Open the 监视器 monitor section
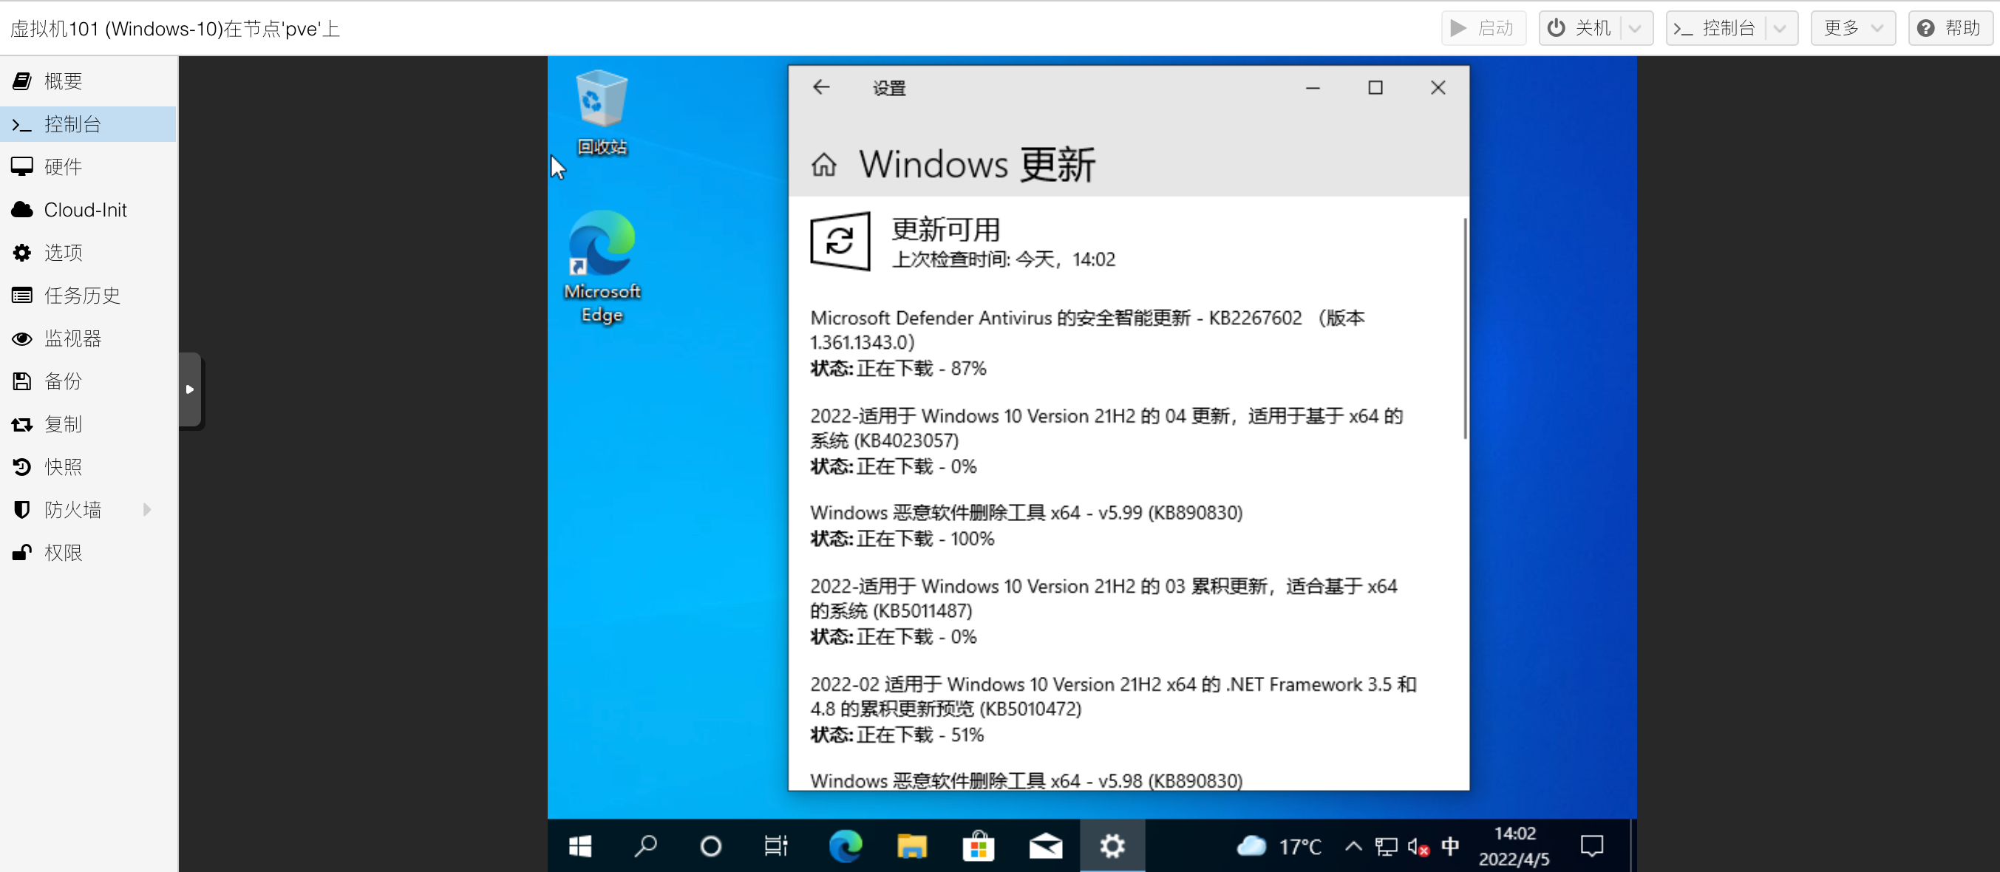 pyautogui.click(x=89, y=338)
